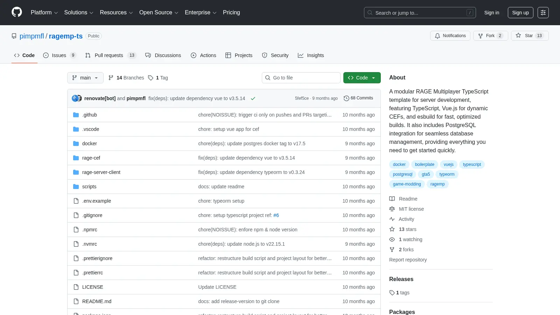This screenshot has width=560, height=315.
Task: Switch to the Discussions tab
Action: coord(163,55)
